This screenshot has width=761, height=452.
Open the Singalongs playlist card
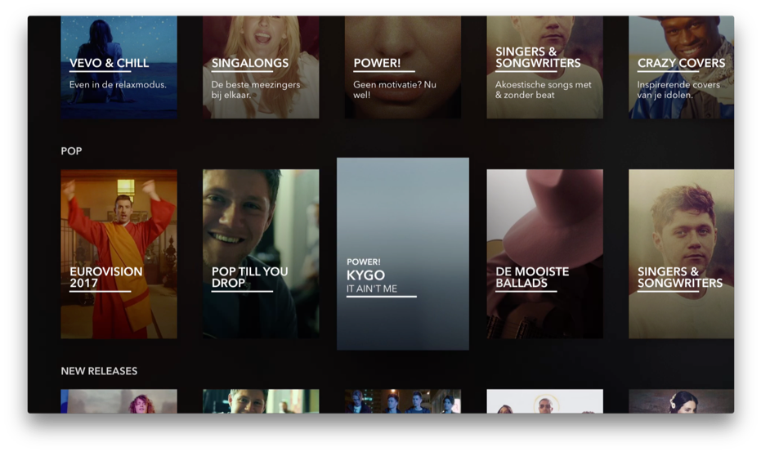pos(261,67)
